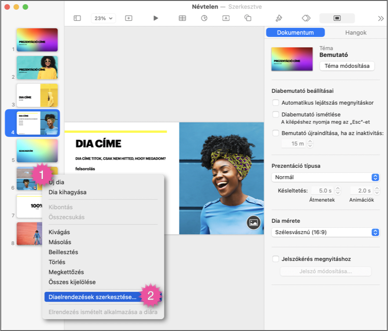Toggle the slide navigator view icon
Image resolution: width=388 pixels, height=331 pixels.
click(x=77, y=18)
